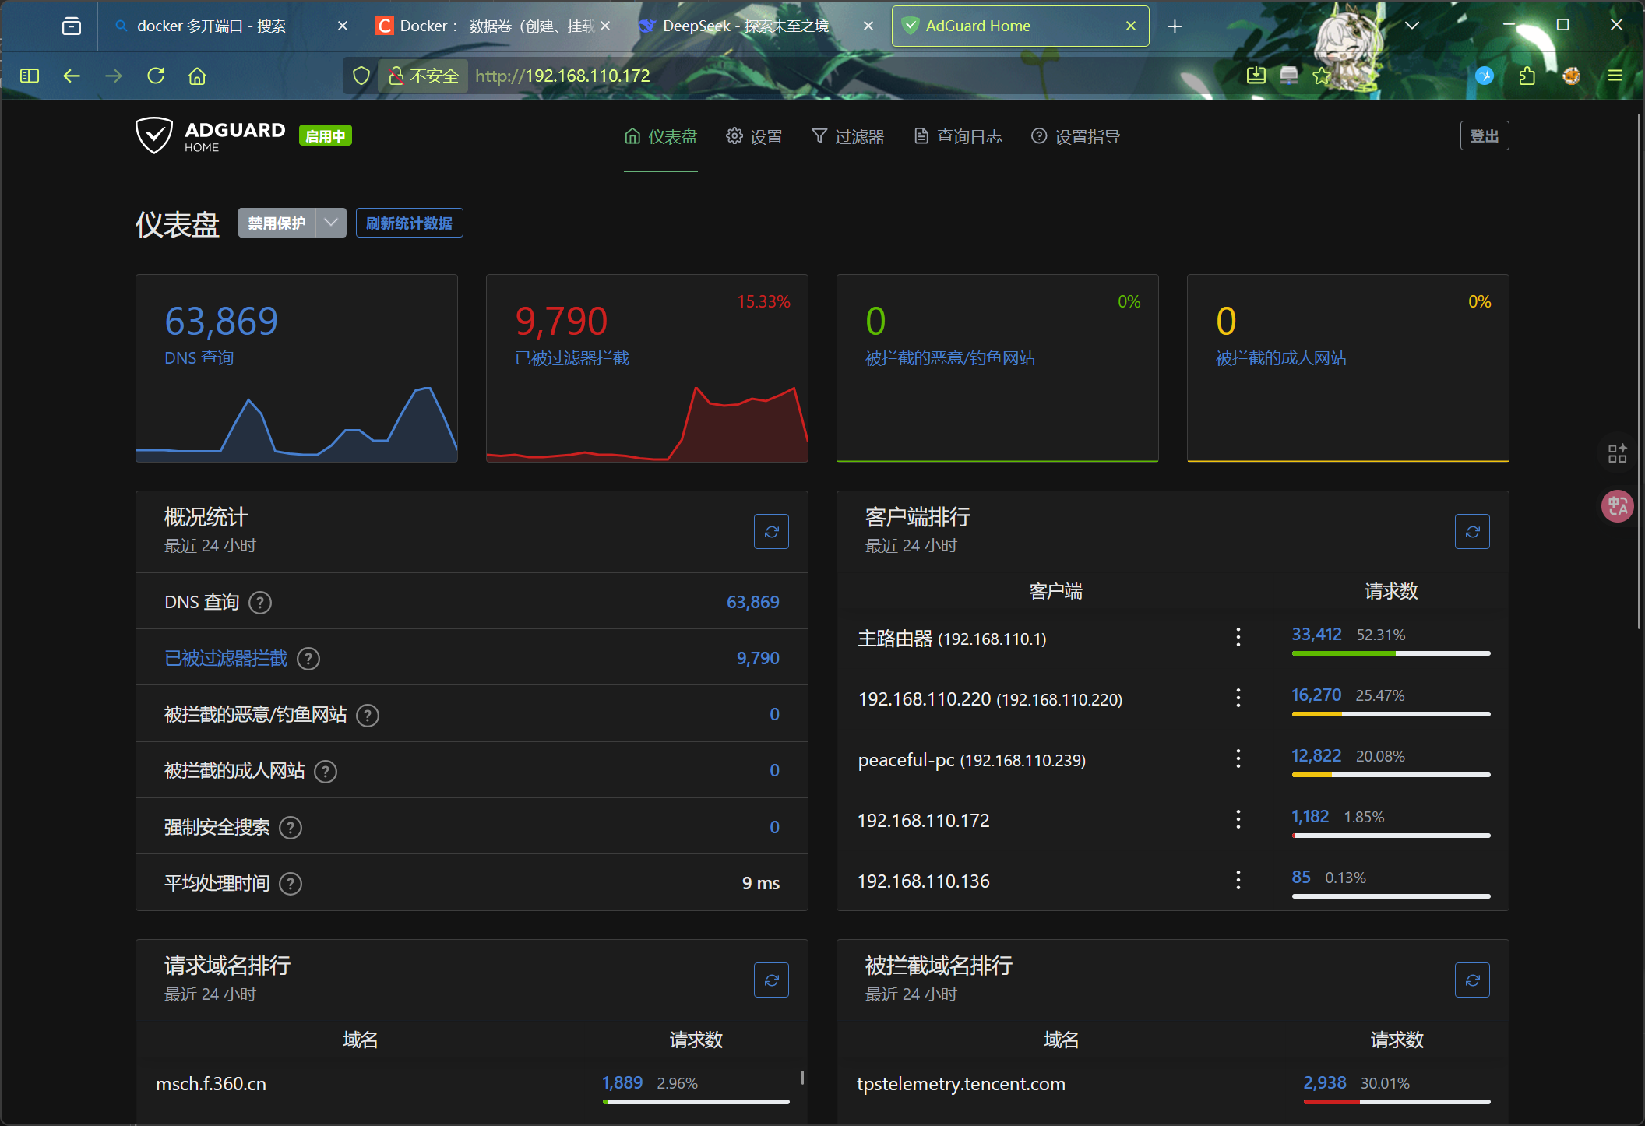
Task: Refresh the 被拦截域名排行 panel
Action: 1472,980
